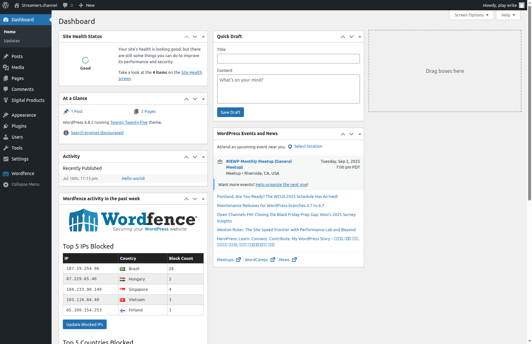Open Twenty Twenty-Five theme link

point(129,123)
